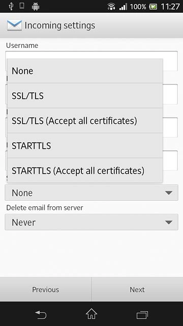Tap the USB connection status icon
The width and height of the screenshot is (183, 326).
11,7
